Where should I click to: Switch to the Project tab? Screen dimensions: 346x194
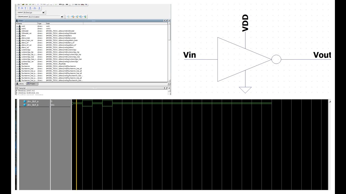tap(32, 84)
